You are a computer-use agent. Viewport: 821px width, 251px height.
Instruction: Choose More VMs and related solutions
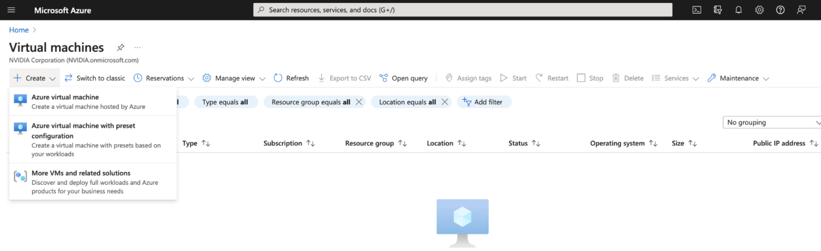[81, 173]
